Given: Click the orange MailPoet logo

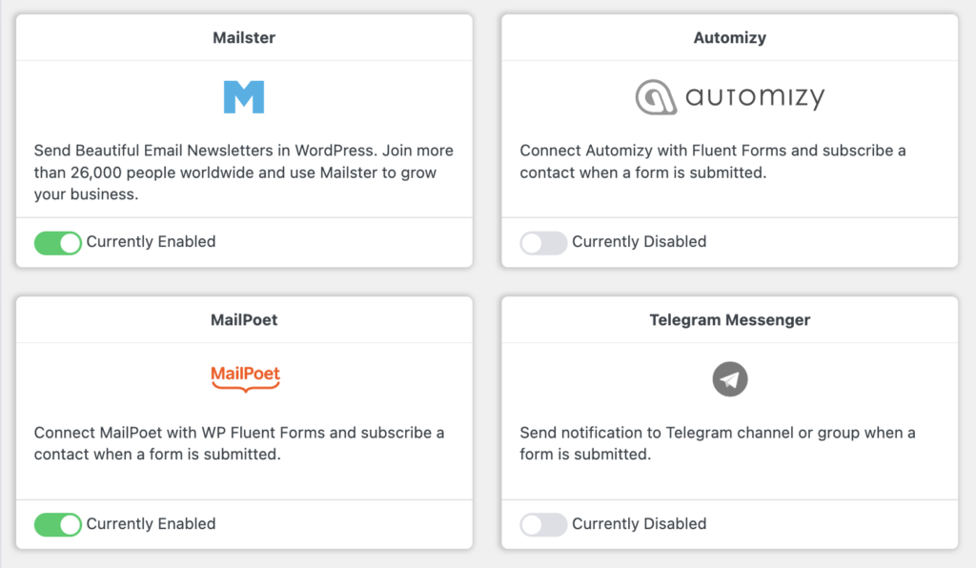Looking at the screenshot, I should point(245,378).
